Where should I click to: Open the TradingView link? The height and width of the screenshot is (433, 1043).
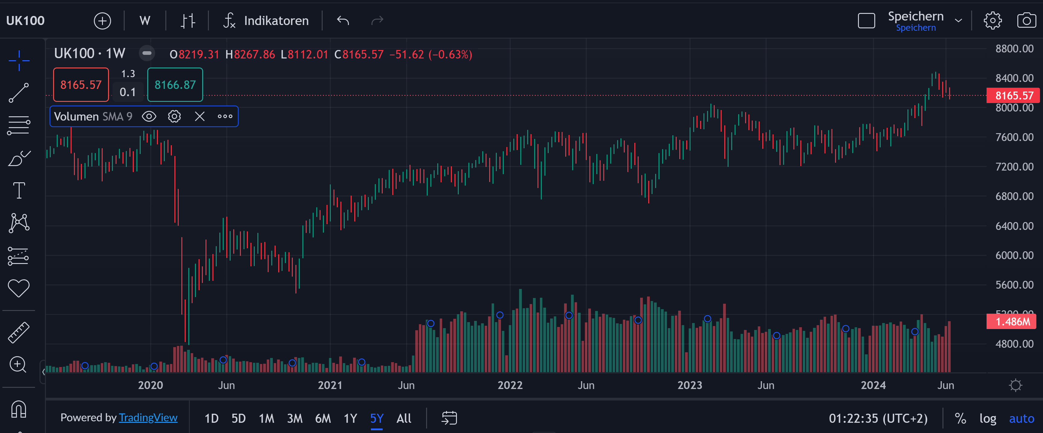148,417
